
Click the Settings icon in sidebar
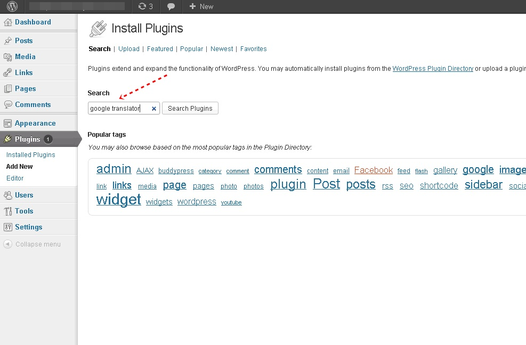pos(7,227)
